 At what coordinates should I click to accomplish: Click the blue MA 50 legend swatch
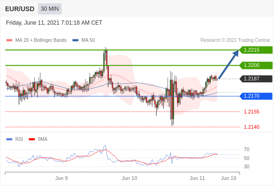(x=75, y=40)
